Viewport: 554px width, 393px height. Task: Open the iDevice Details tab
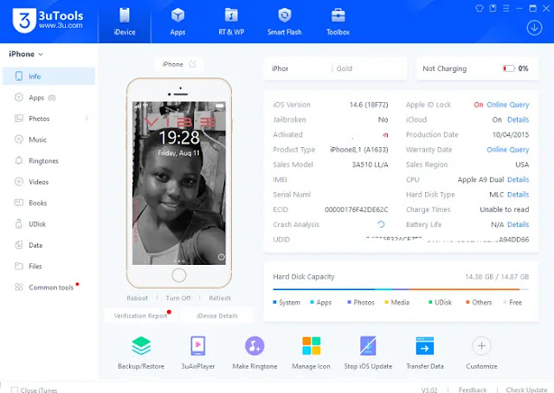[217, 316]
